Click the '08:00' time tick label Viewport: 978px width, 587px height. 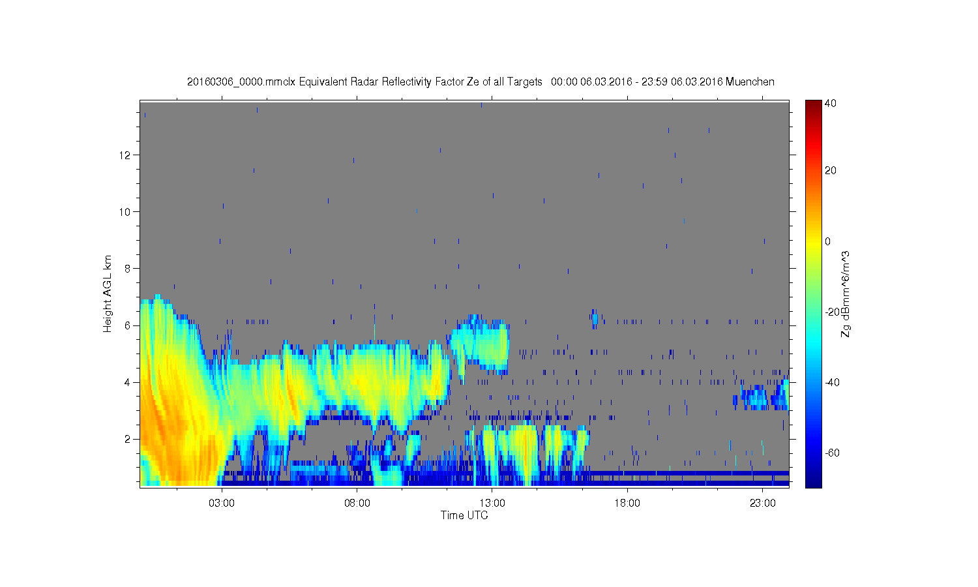pos(357,504)
